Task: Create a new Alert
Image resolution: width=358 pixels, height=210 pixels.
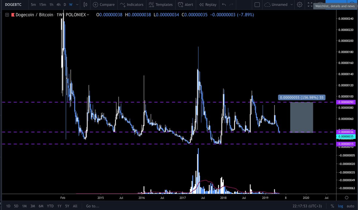Action: pyautogui.click(x=185, y=4)
